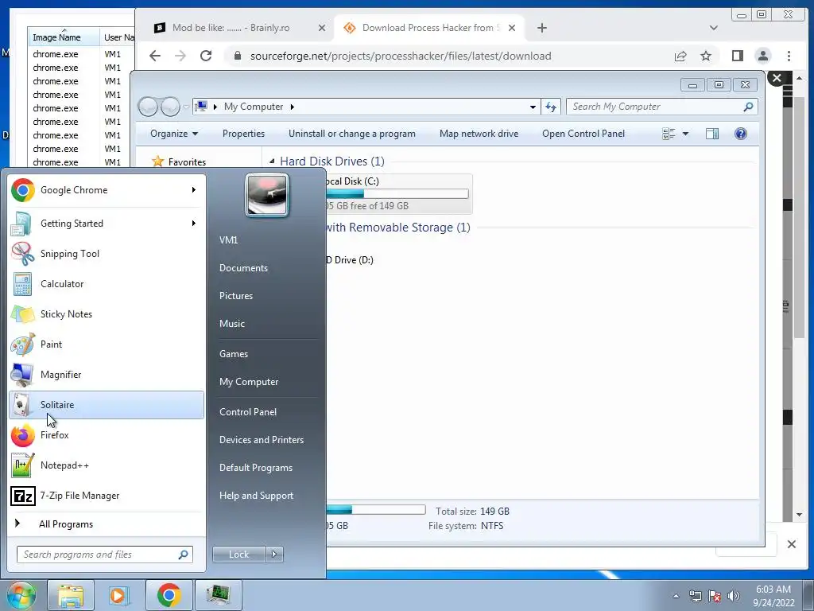
Task: Start Solitaire game
Action: 107,405
